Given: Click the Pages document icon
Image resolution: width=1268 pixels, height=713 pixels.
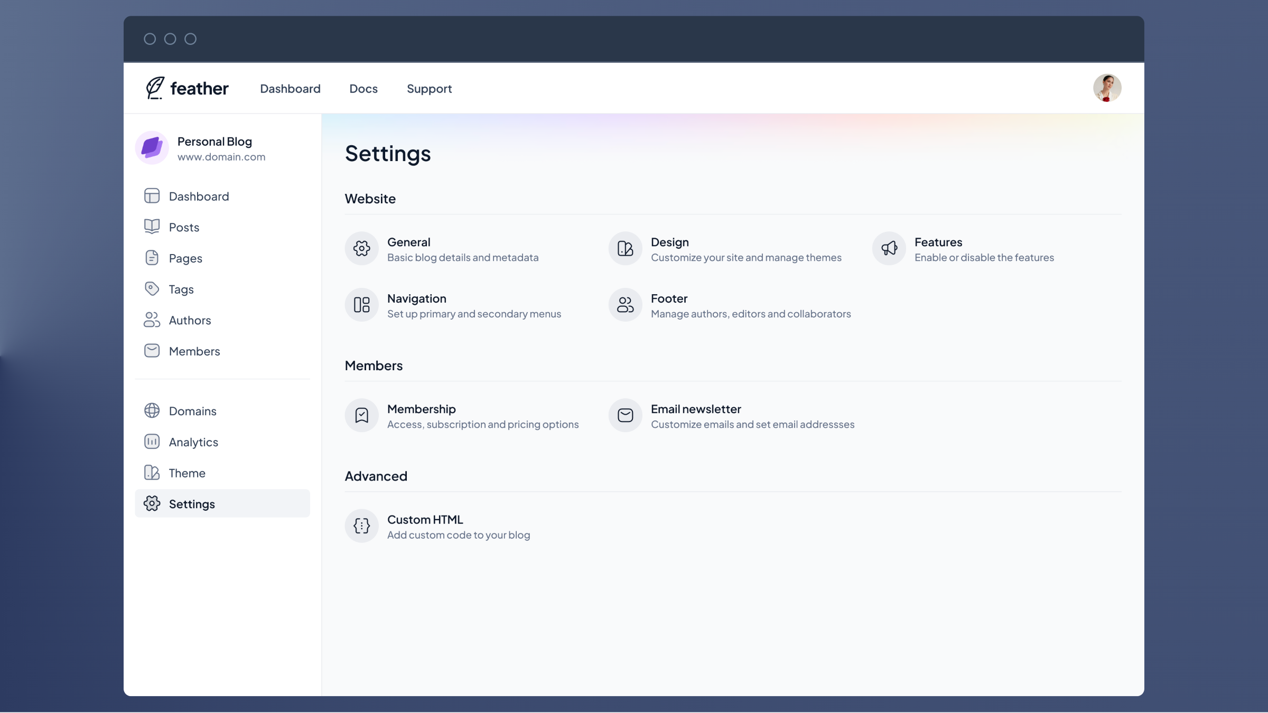Looking at the screenshot, I should coord(152,258).
